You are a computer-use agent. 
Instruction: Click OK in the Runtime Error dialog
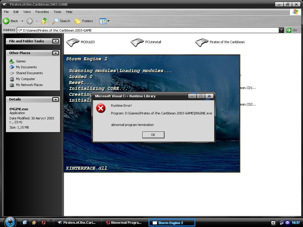coord(153,135)
